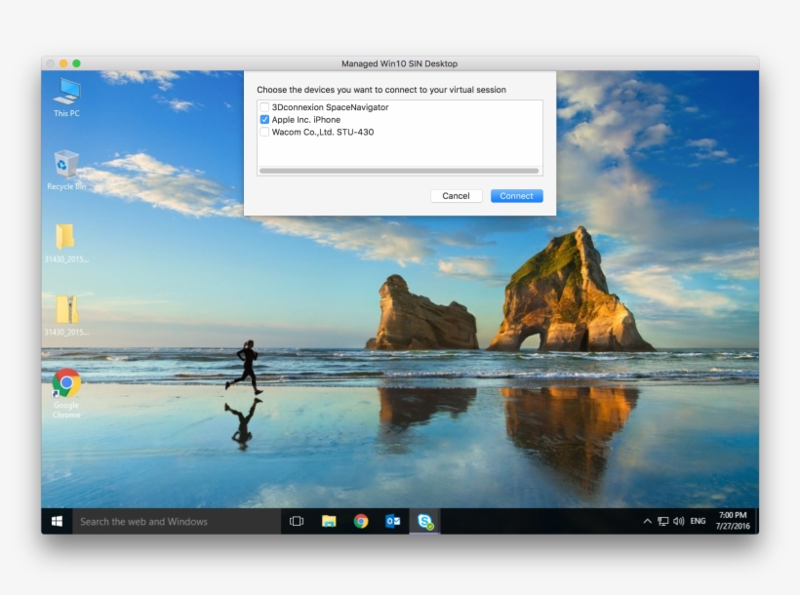Click the horizontal scrollbar in the device list
Image resolution: width=800 pixels, height=595 pixels.
(400, 171)
